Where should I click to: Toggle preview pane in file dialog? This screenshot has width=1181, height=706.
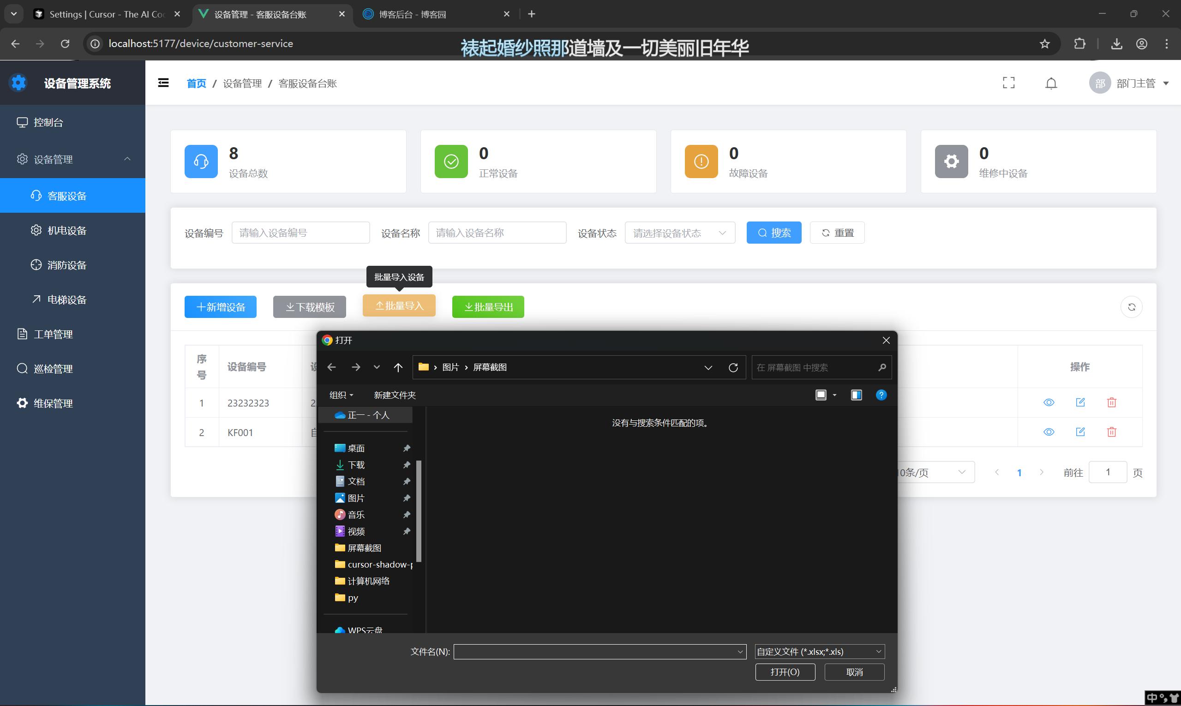(x=856, y=395)
